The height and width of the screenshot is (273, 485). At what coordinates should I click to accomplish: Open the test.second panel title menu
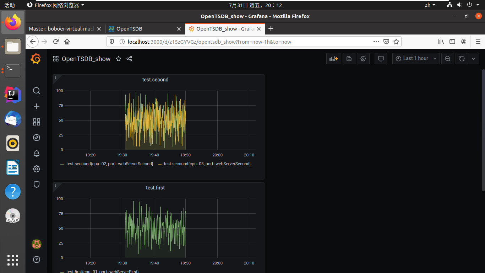[x=155, y=80]
